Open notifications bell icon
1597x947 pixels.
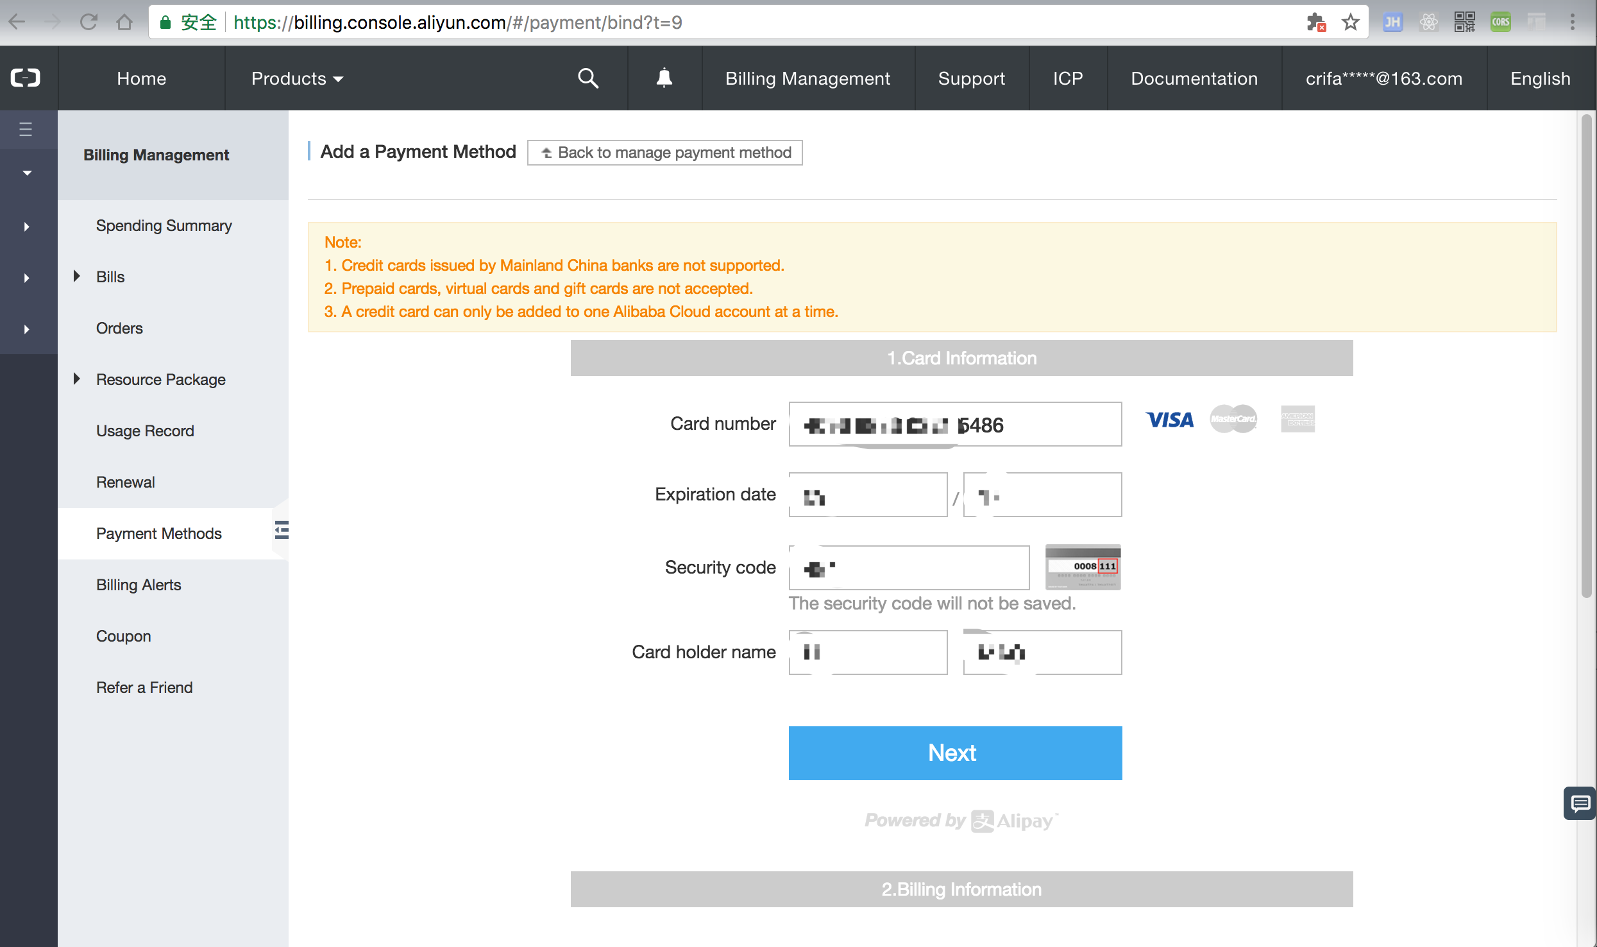(x=664, y=78)
